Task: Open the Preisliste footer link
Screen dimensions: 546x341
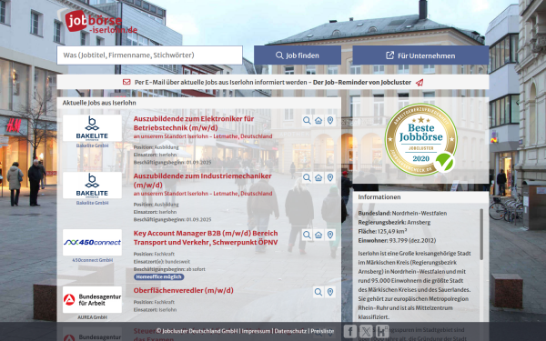Action: (322, 331)
